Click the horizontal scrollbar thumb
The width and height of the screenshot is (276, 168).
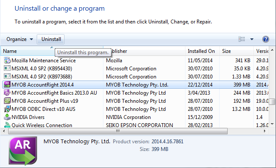[118, 131]
